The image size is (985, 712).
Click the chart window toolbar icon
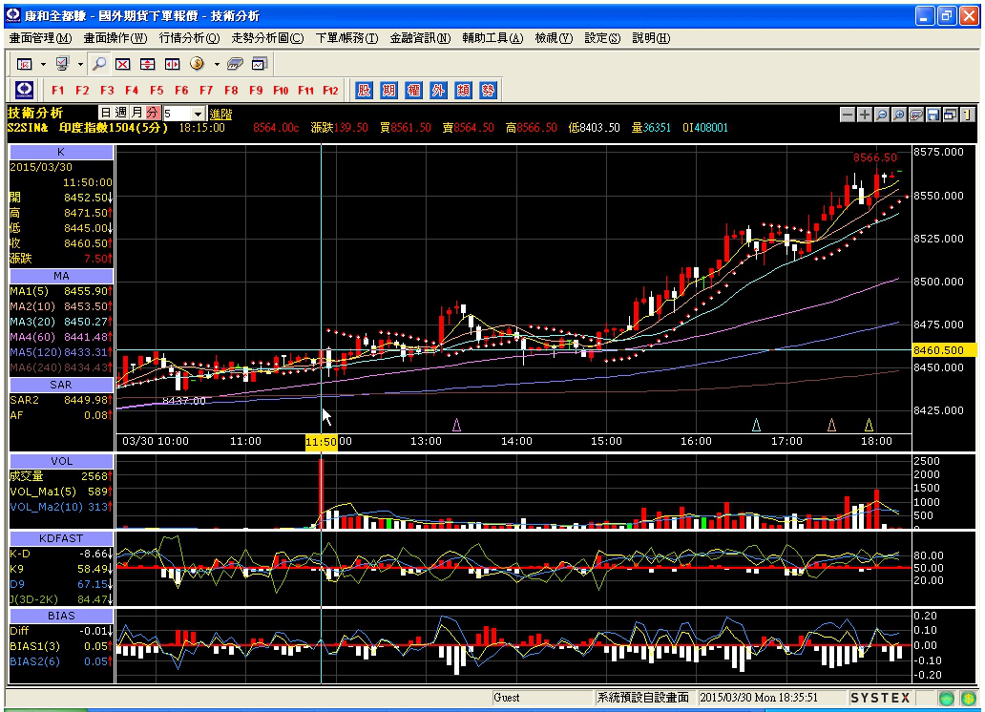coord(260,64)
